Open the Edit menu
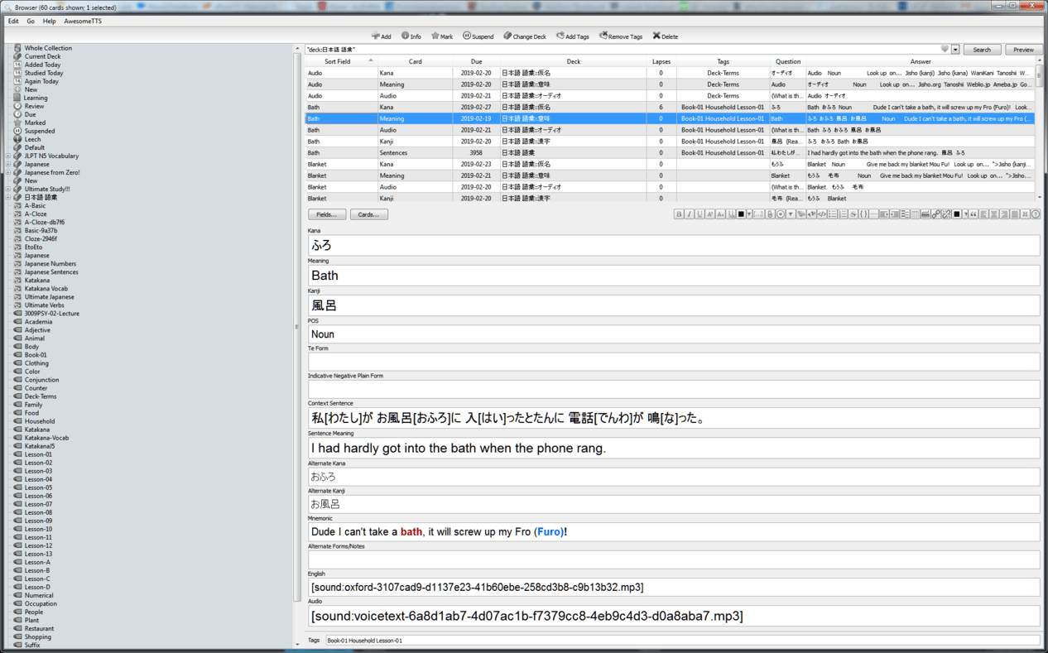Screen dimensions: 1048x653 [x=13, y=21]
